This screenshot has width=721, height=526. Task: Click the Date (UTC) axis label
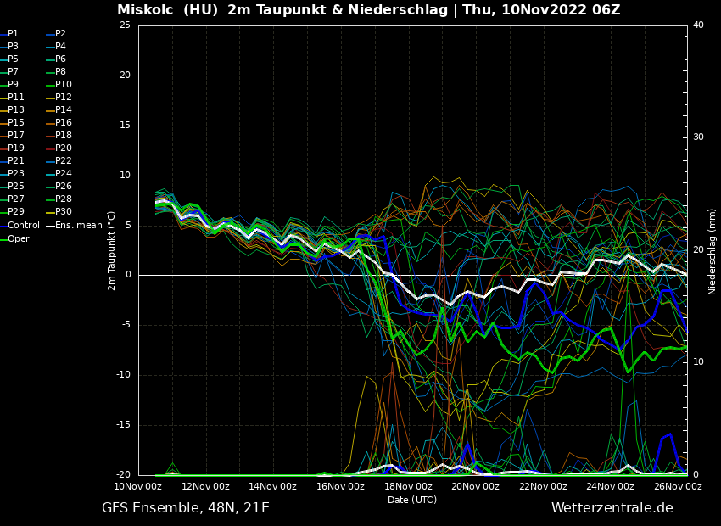click(412, 501)
